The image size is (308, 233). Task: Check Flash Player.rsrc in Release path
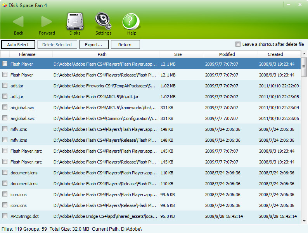(x=5, y=162)
